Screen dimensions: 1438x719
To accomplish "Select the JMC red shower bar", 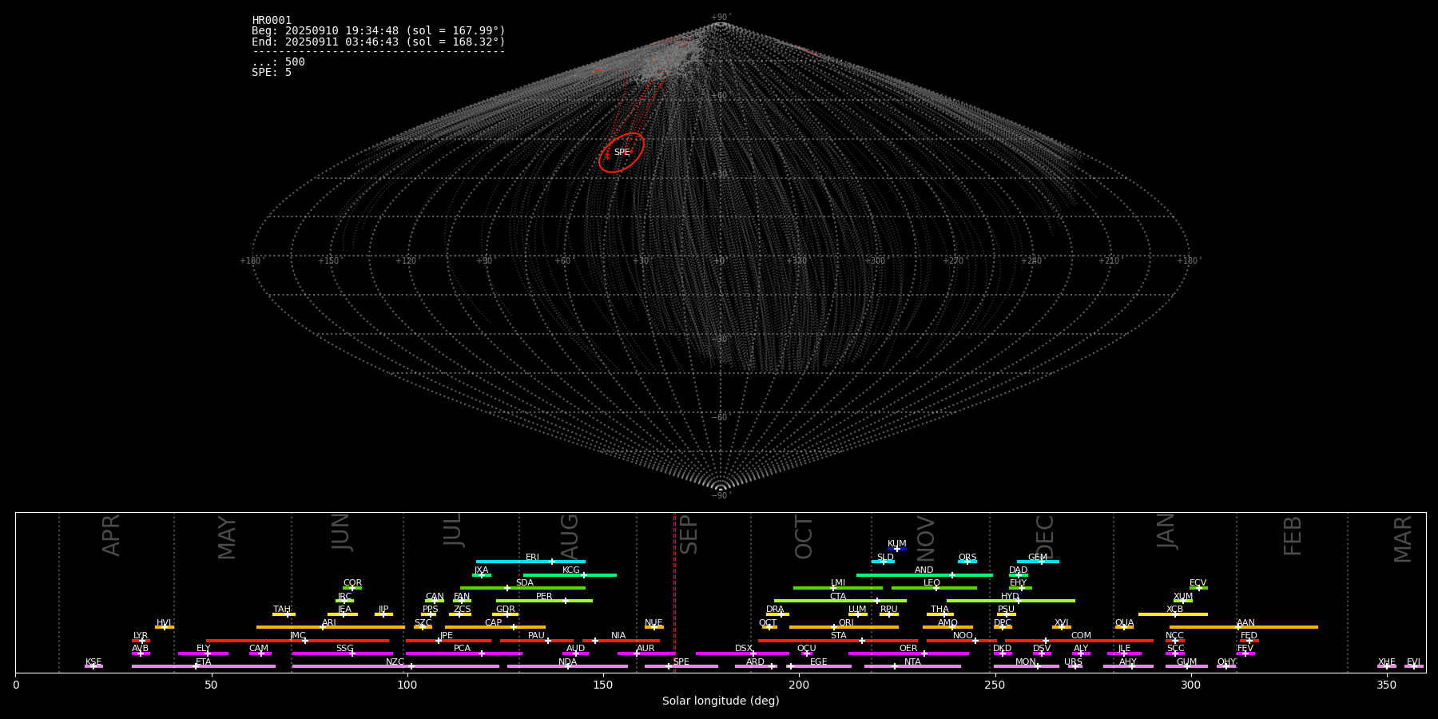I will click(298, 641).
